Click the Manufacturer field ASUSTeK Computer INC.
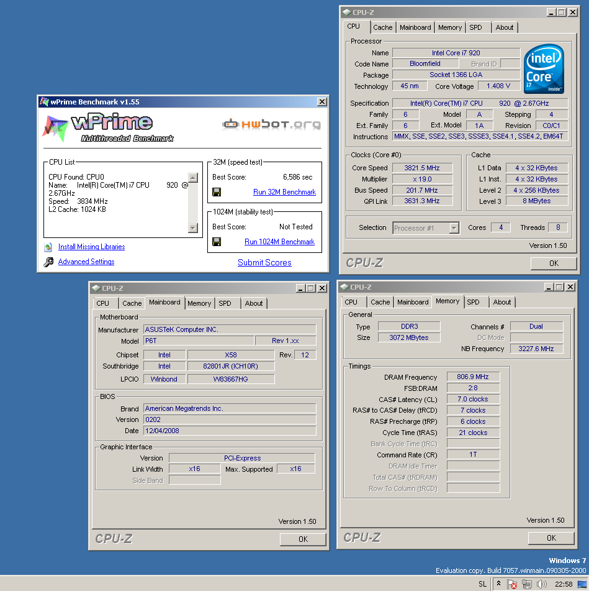This screenshot has height=591, width=589. (230, 330)
